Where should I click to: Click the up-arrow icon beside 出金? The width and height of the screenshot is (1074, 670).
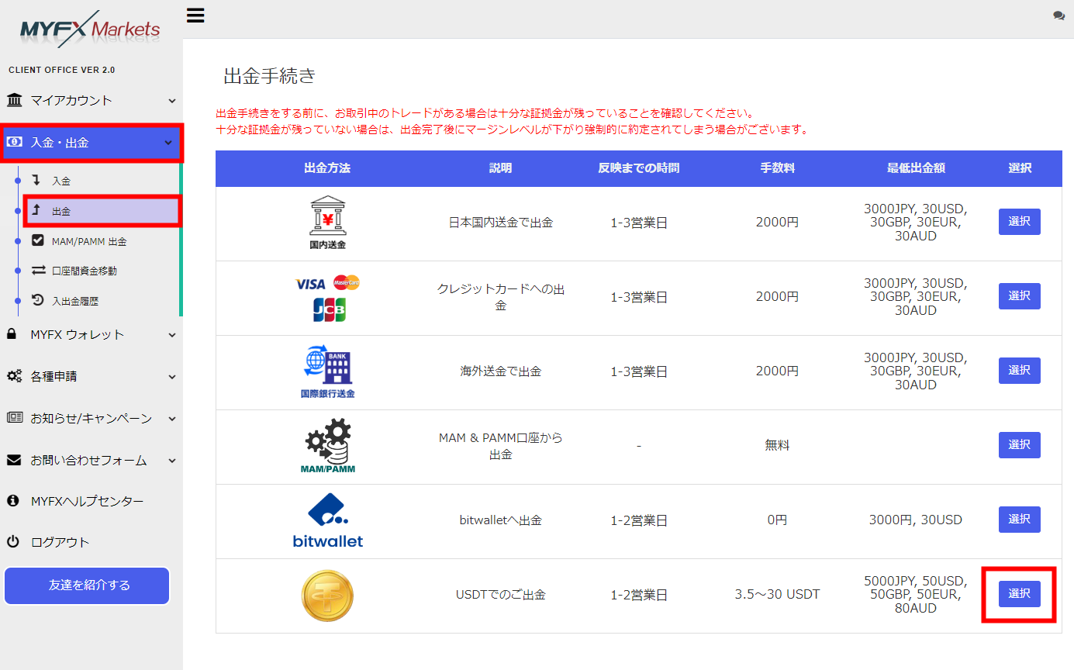(x=36, y=210)
